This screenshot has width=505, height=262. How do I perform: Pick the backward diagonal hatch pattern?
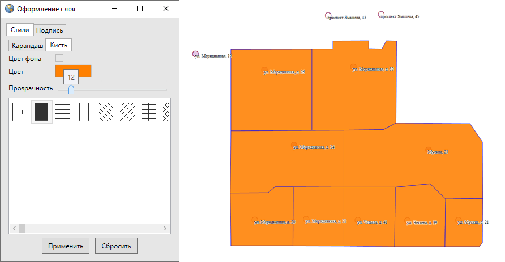[x=106, y=112]
